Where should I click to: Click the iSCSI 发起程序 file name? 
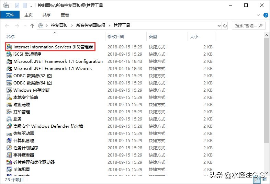27,54
